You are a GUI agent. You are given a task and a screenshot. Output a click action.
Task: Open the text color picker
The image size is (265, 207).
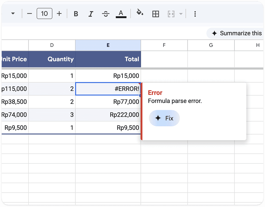pyautogui.click(x=121, y=14)
